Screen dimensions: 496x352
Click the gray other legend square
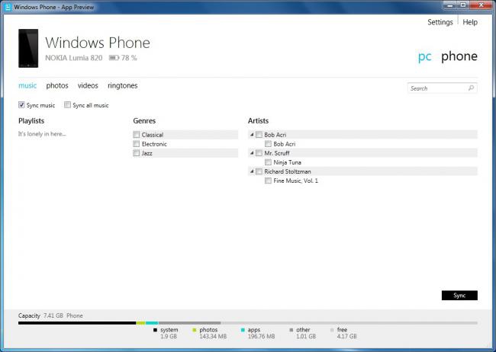pos(291,330)
